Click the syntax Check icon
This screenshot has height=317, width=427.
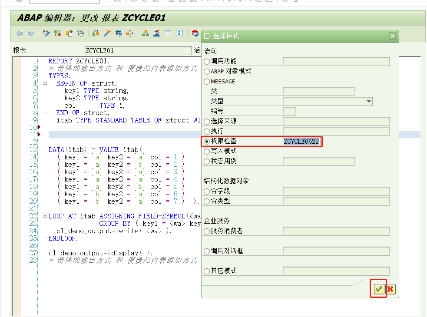click(57, 33)
